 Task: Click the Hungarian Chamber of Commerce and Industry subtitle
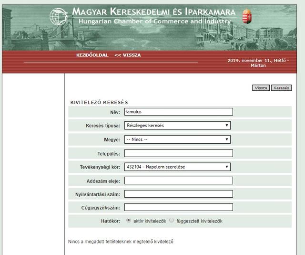coord(154,21)
